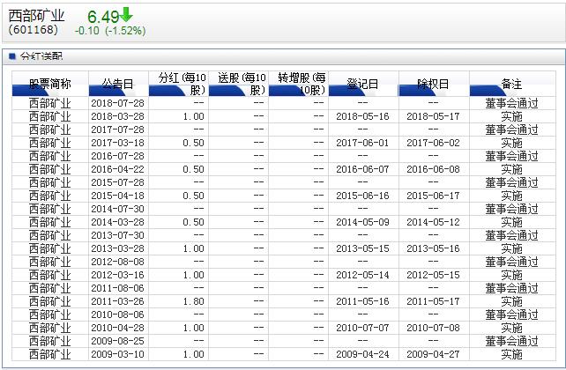Click record date 2009-04-24
566x370 pixels.
coord(362,354)
